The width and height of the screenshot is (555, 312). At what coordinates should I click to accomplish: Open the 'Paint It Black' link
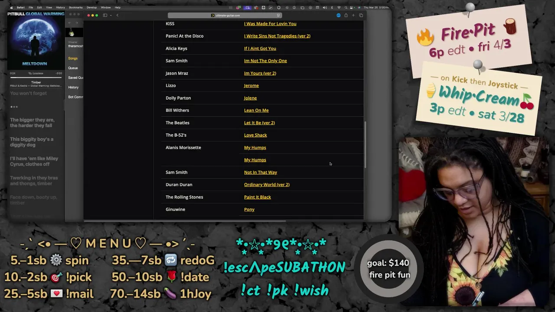[x=257, y=197]
